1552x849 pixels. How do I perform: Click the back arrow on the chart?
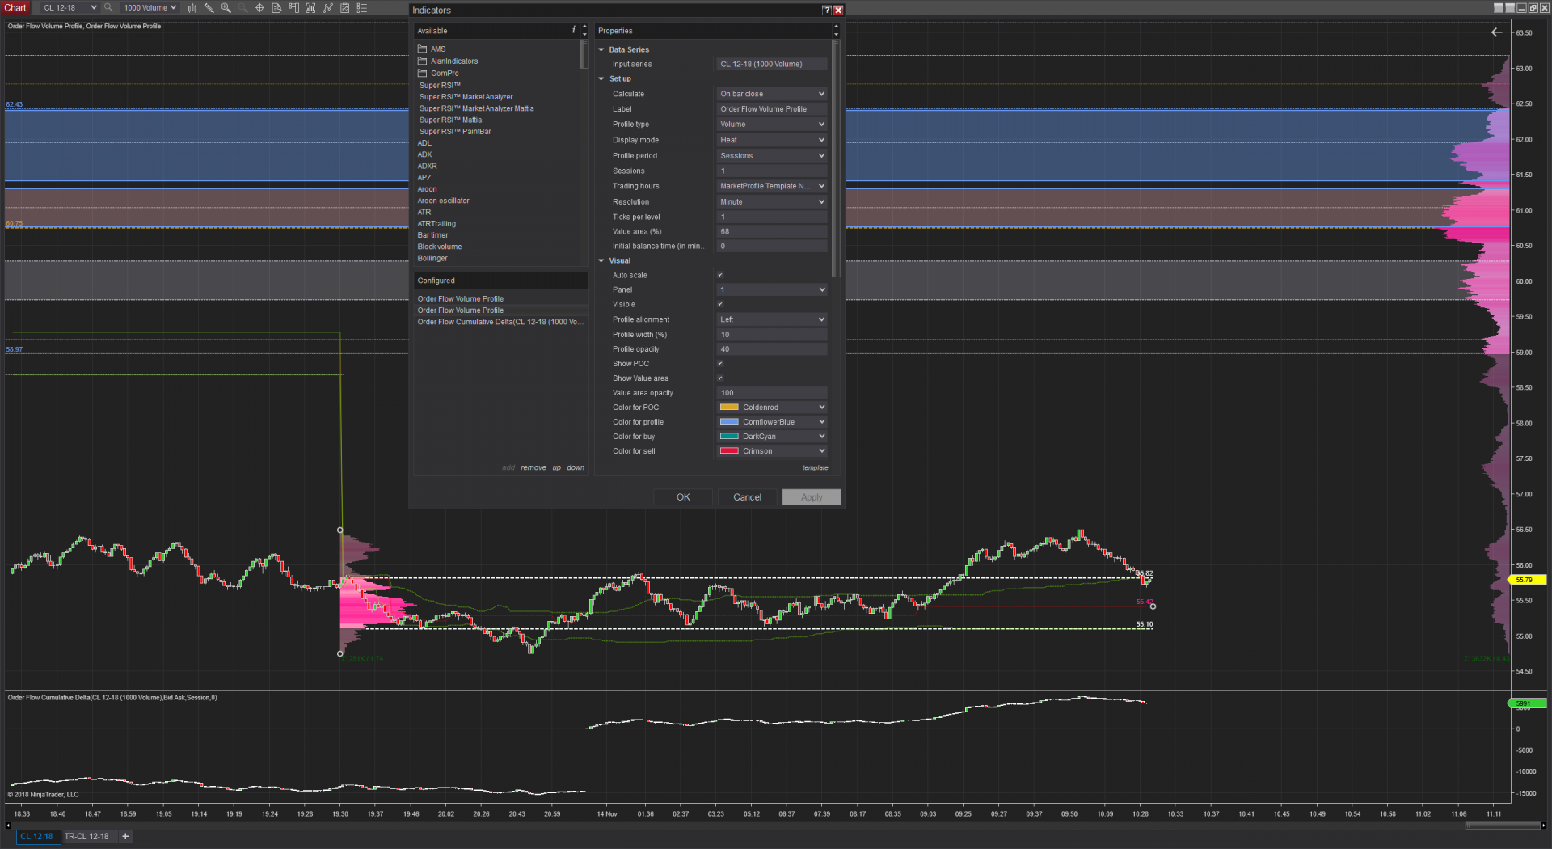1496,32
